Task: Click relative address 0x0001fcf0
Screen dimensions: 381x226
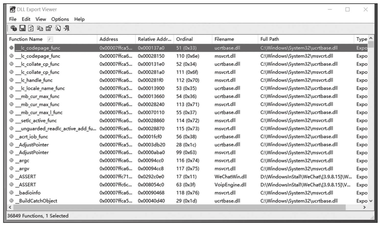Action: coord(150,137)
